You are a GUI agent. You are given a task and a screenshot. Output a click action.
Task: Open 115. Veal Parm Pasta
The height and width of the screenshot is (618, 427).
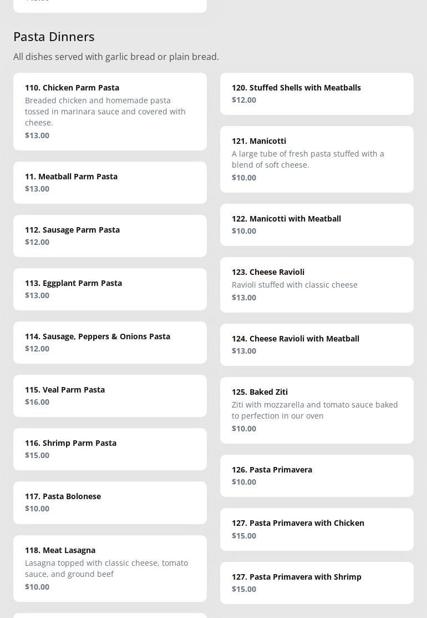110,395
